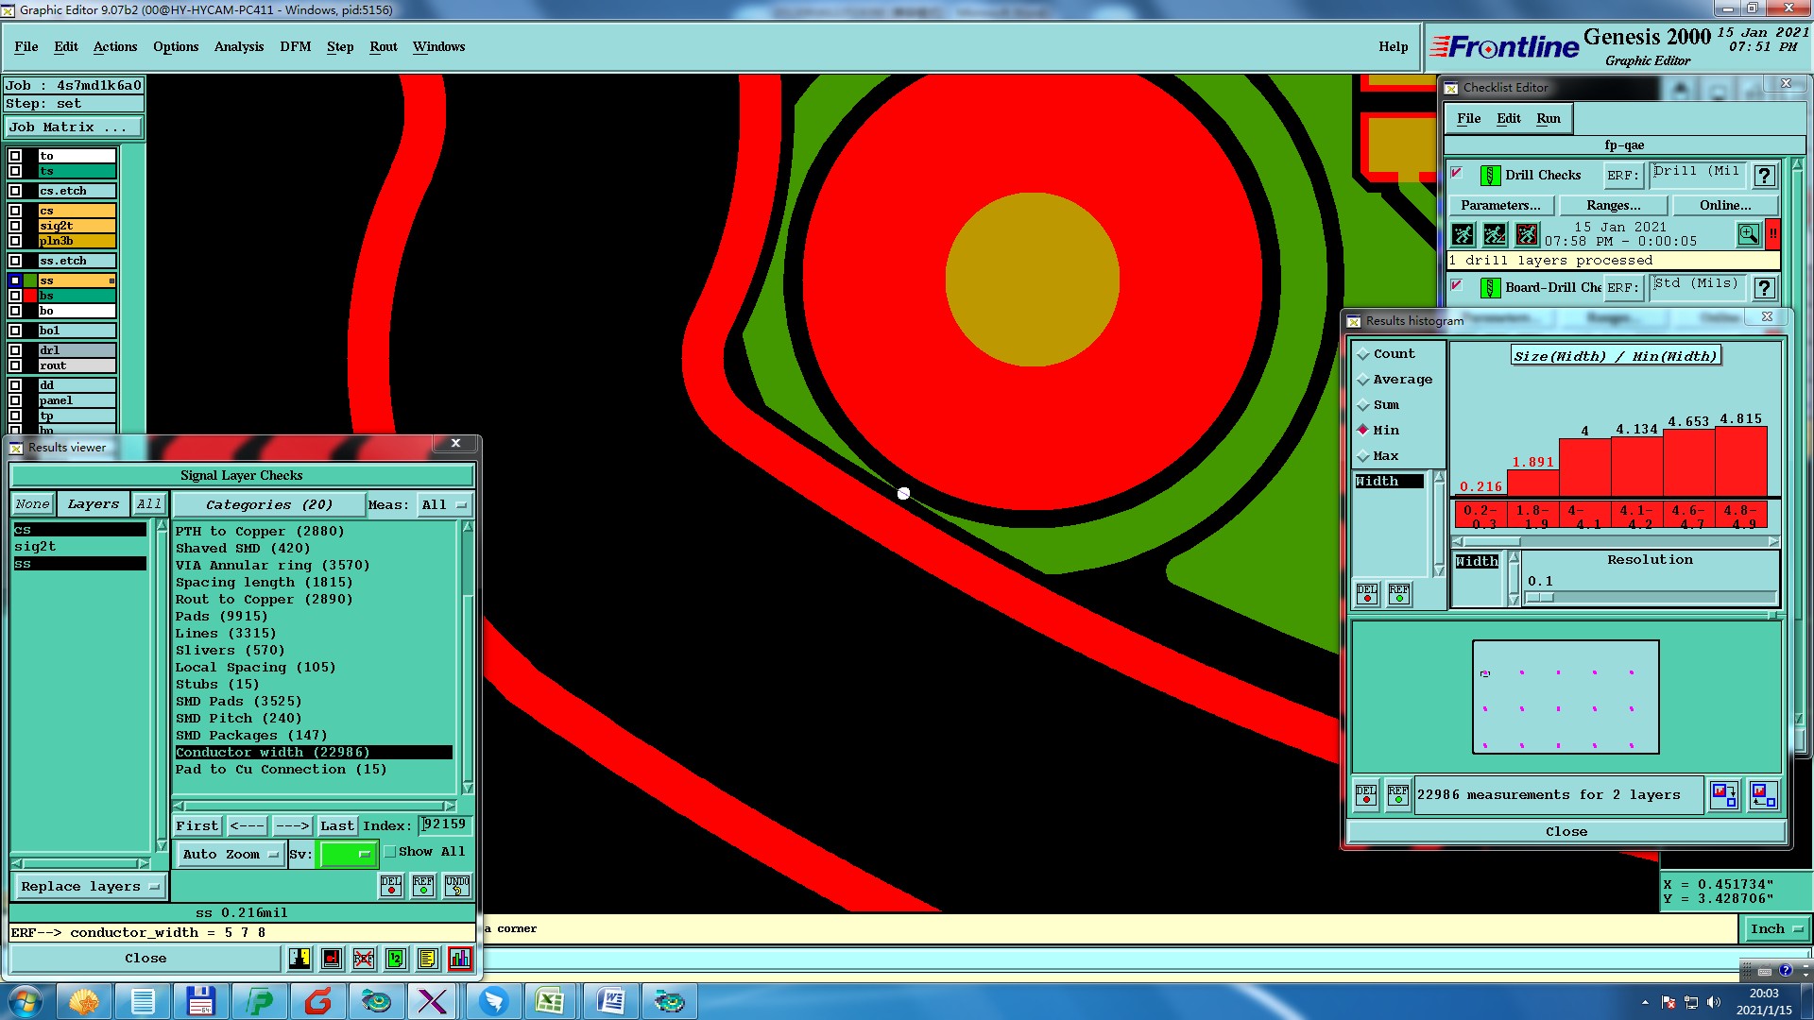1814x1020 pixels.
Task: Click the Last result navigation button
Action: (336, 825)
